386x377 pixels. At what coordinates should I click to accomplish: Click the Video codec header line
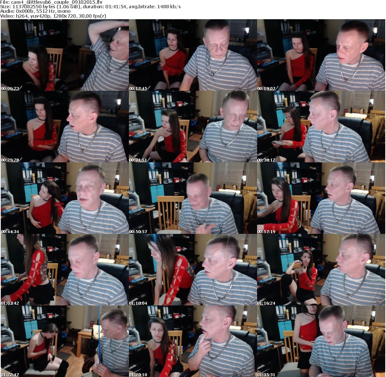[53, 16]
